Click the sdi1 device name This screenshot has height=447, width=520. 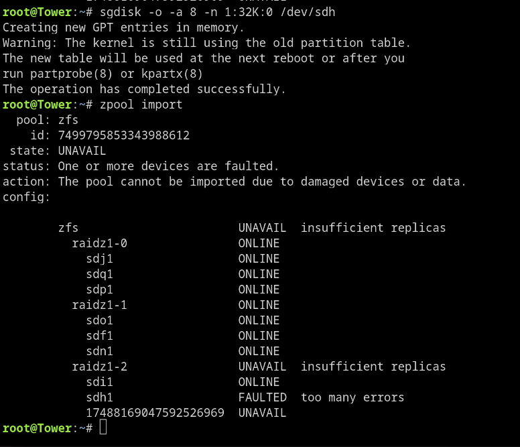(99, 383)
